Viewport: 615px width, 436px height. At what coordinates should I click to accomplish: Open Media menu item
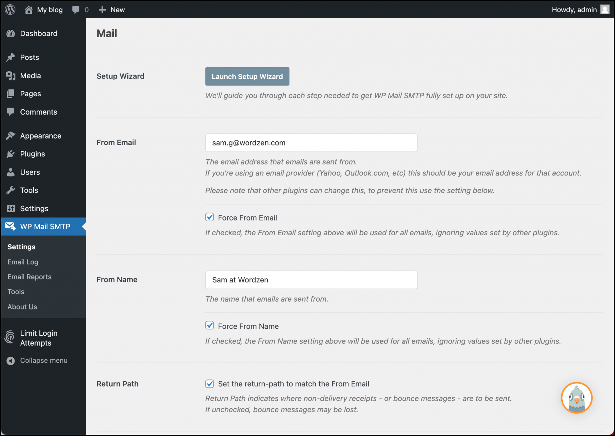[43, 76]
